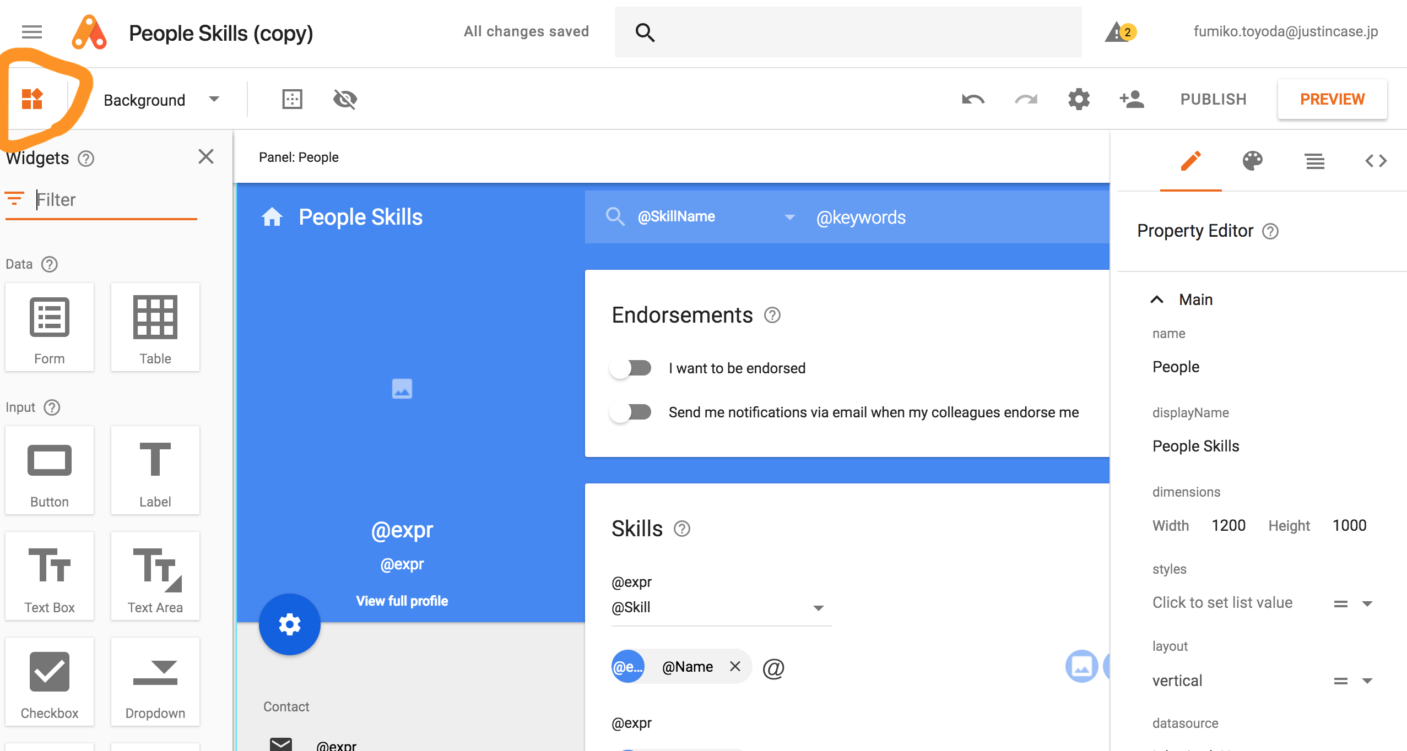Click the PUBLISH button
Viewport: 1407px width, 751px height.
1213,100
